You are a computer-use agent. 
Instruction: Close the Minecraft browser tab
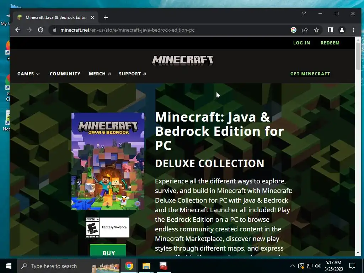click(92, 17)
